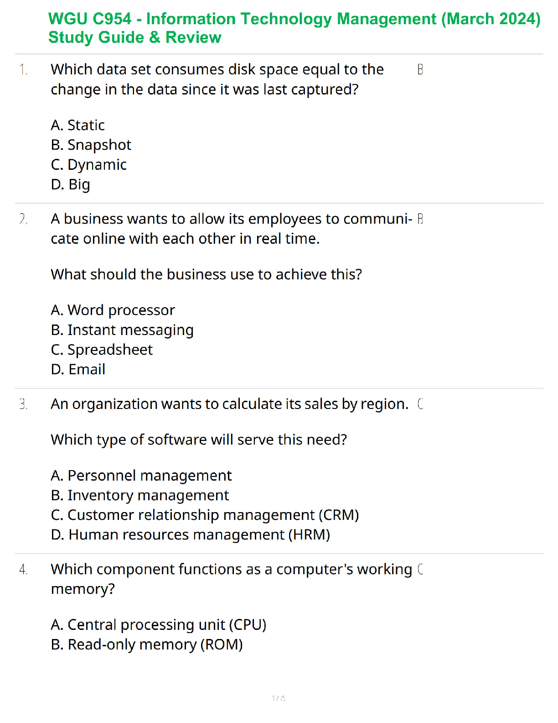
Task: Choose the 'B. Snapshot' answer option
Action: point(91,145)
